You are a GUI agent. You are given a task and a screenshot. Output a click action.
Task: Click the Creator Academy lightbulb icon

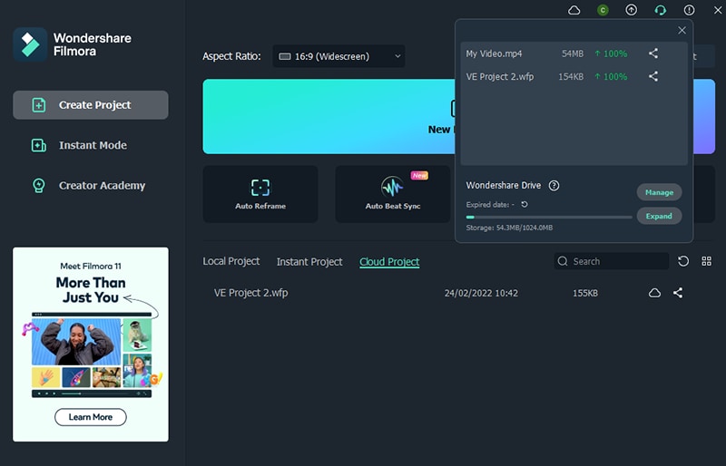39,186
